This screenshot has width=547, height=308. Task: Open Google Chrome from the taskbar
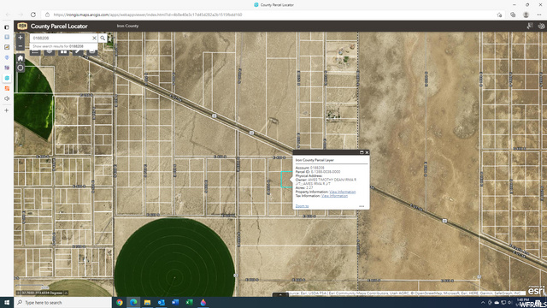click(x=120, y=302)
